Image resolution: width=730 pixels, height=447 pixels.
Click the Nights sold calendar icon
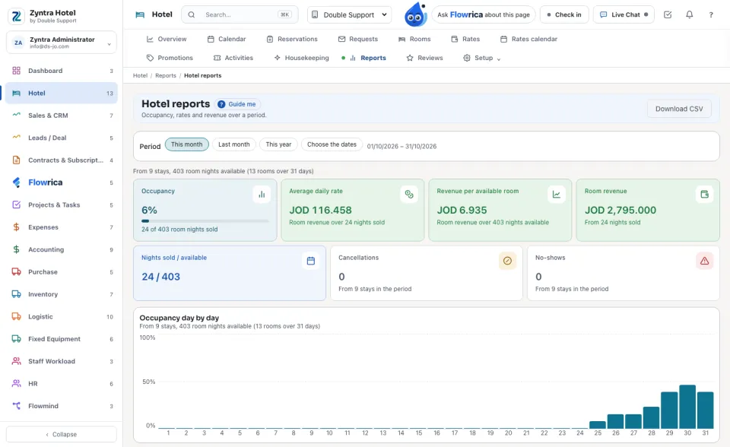coord(310,261)
